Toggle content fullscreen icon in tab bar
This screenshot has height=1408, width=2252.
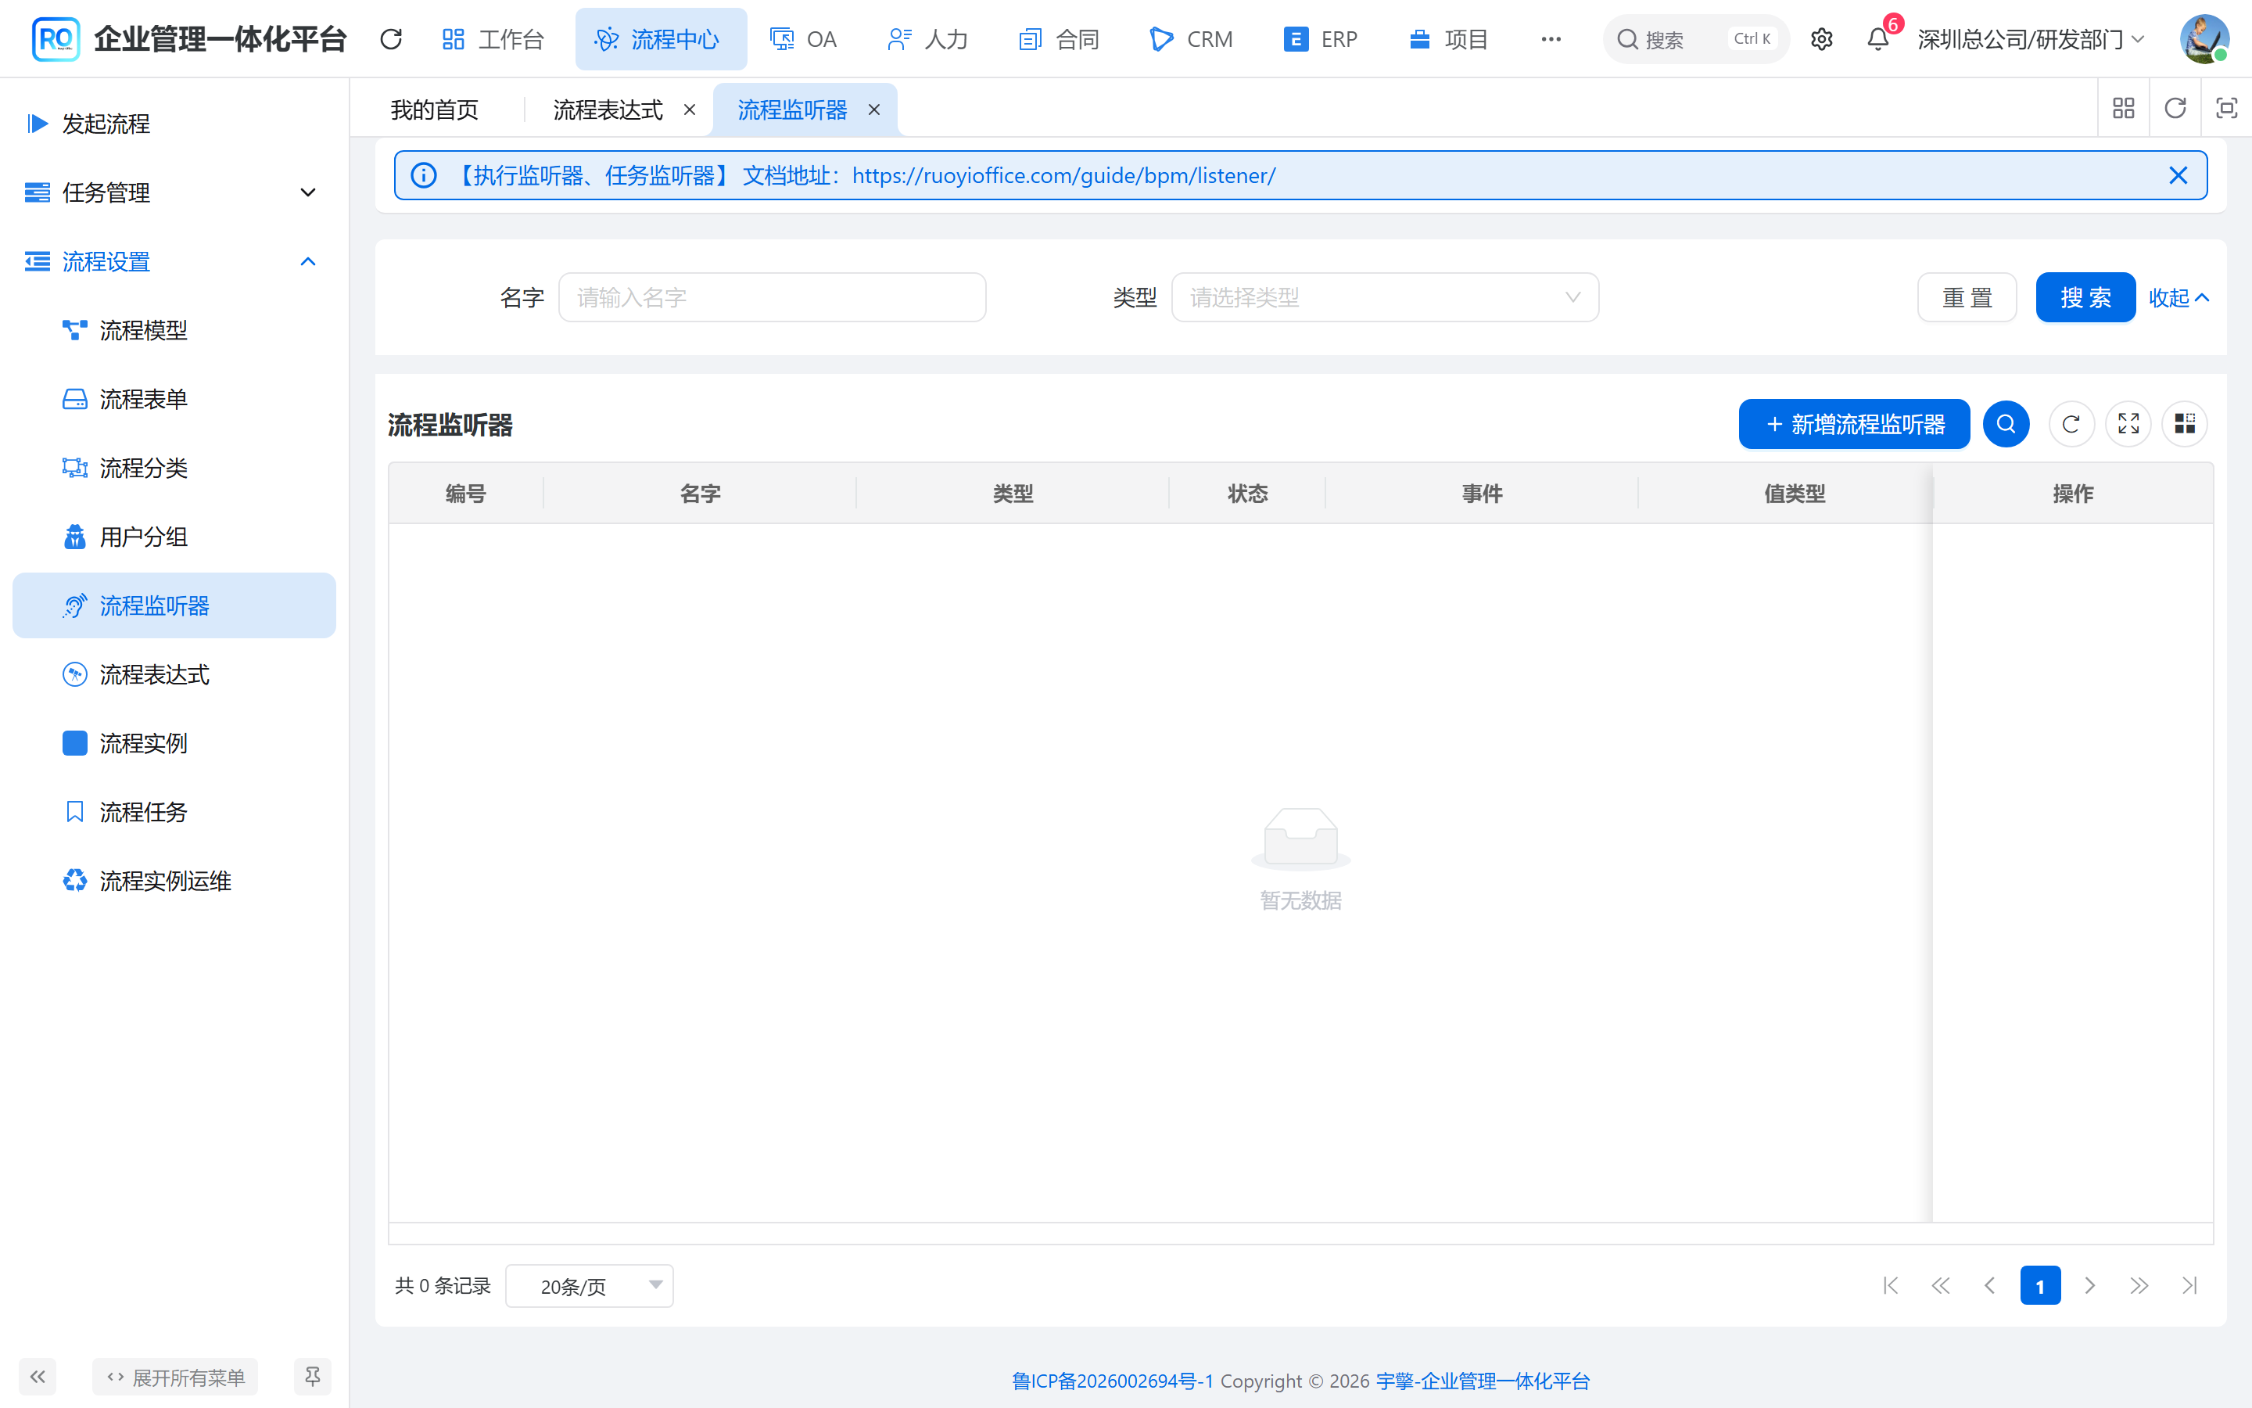click(x=2226, y=108)
